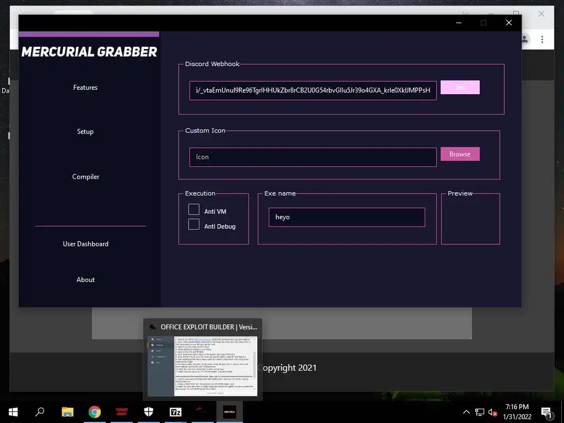Show hidden system tray icons
The image size is (564, 423).
[466, 412]
